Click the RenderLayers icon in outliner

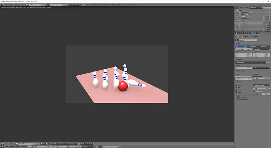pos(240,12)
